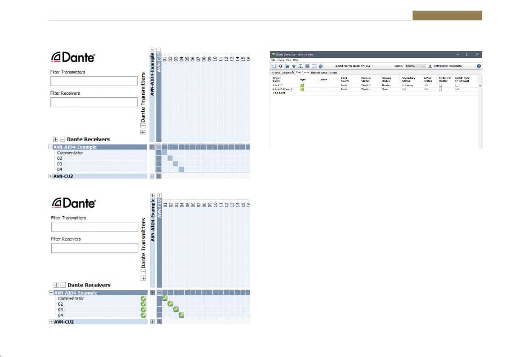Image resolution: width=507 pixels, height=357 pixels.
Task: Open the clock status monitor icon
Action: tap(307, 66)
